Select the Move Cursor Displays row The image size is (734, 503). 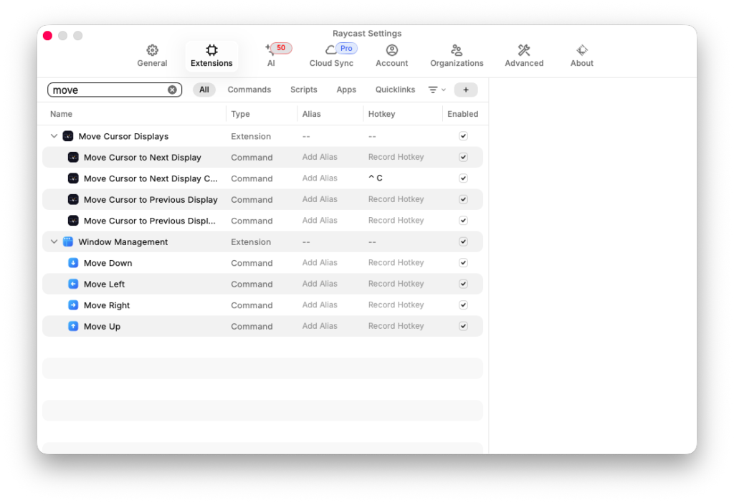pos(262,136)
